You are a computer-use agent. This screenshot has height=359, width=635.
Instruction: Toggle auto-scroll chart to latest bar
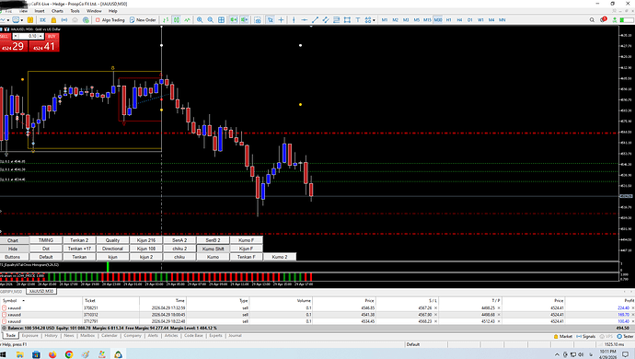coord(233,20)
